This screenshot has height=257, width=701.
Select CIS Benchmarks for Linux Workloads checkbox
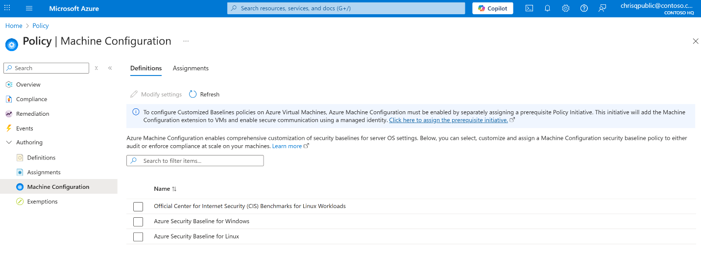pos(138,206)
